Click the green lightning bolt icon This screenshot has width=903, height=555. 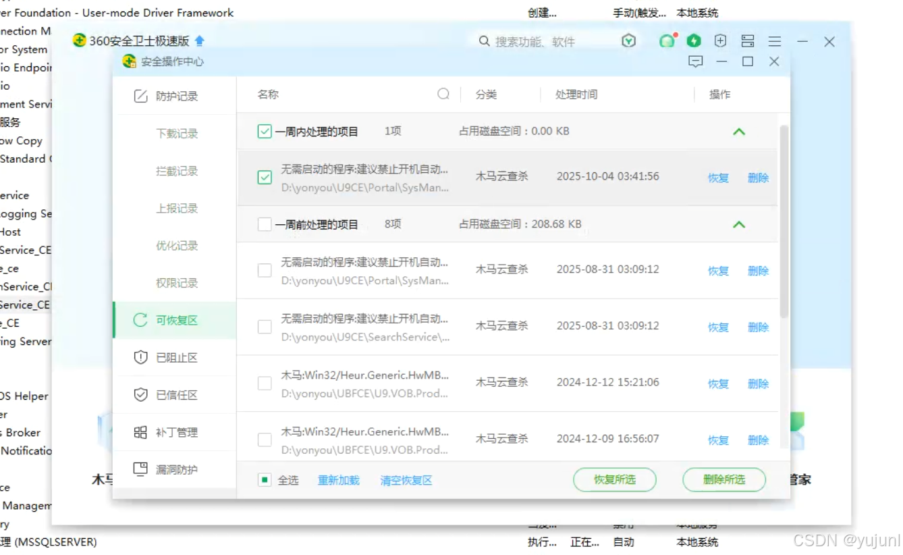coord(694,41)
